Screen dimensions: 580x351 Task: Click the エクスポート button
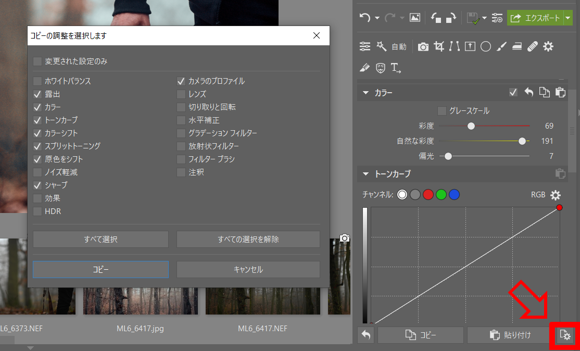535,18
